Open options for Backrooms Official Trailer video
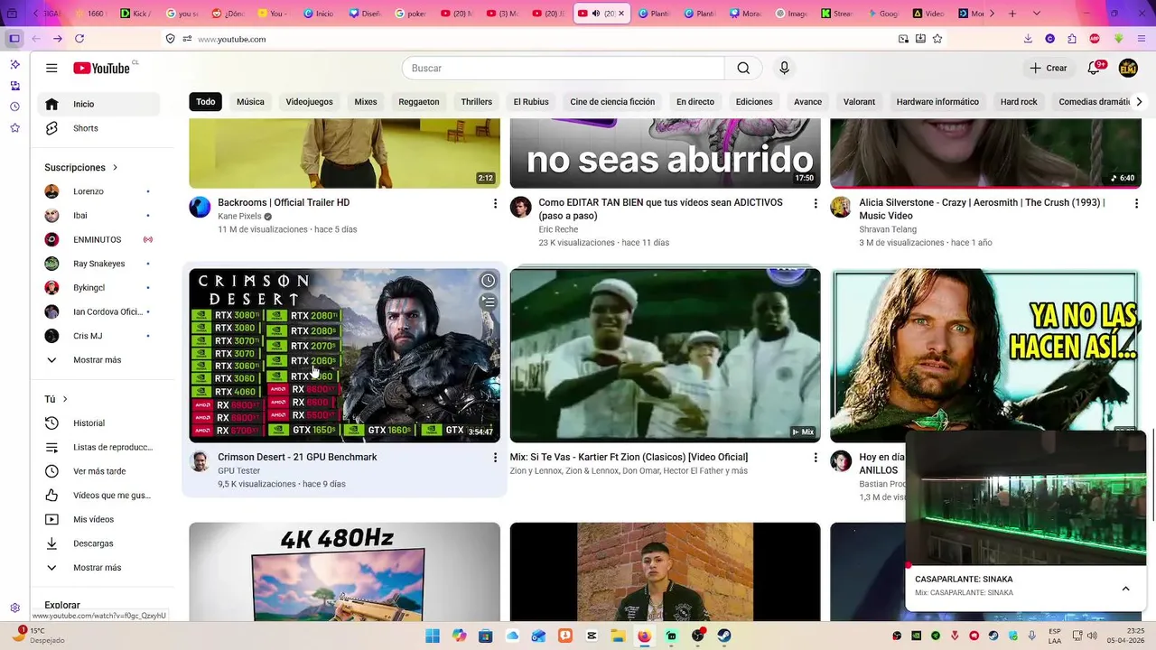1156x650 pixels. point(495,203)
